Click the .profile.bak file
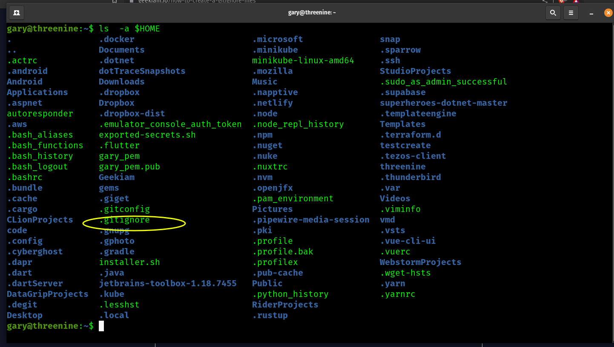614x347 pixels. (283, 251)
